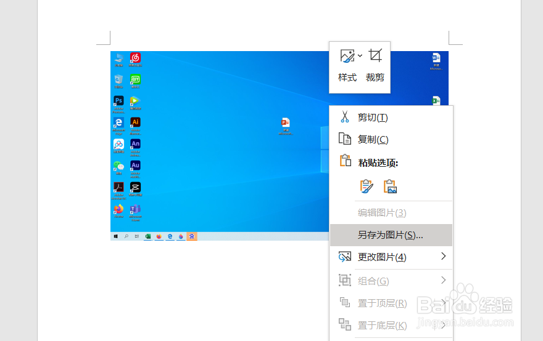Click the greyed 编辑图片(3) entry
The height and width of the screenshot is (341, 543).
coord(391,213)
